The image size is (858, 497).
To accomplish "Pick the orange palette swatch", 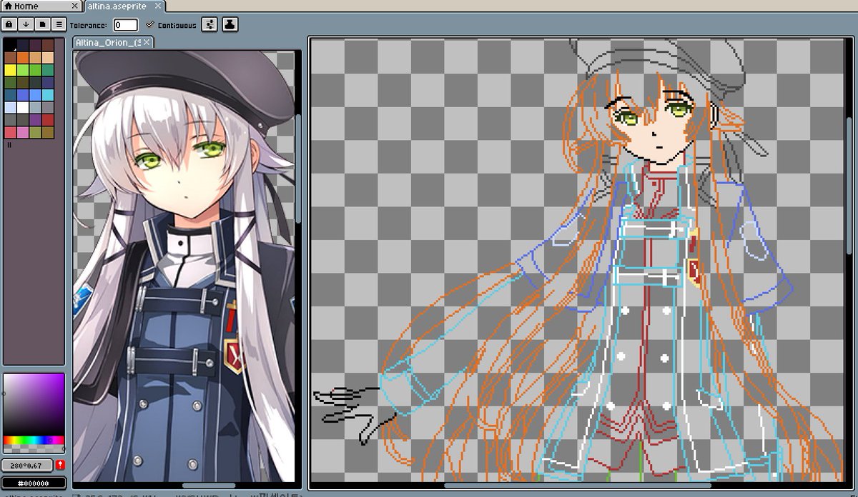I will [23, 58].
